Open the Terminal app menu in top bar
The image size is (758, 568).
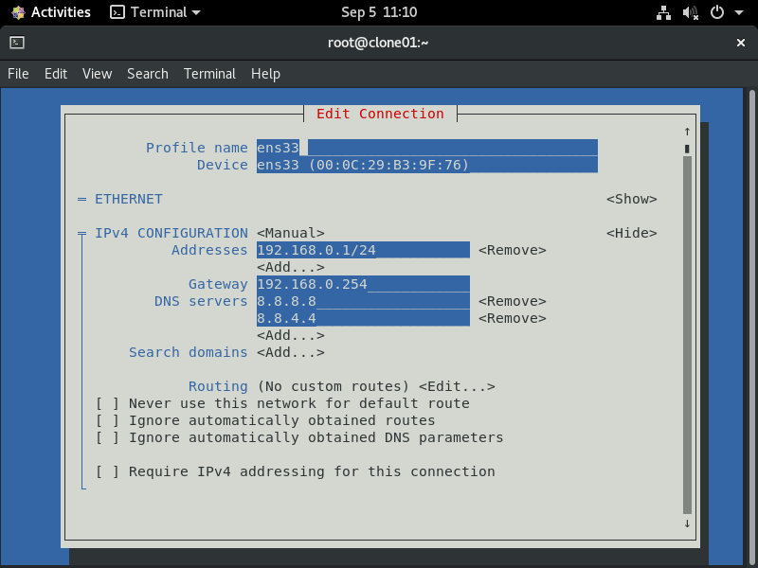point(155,12)
